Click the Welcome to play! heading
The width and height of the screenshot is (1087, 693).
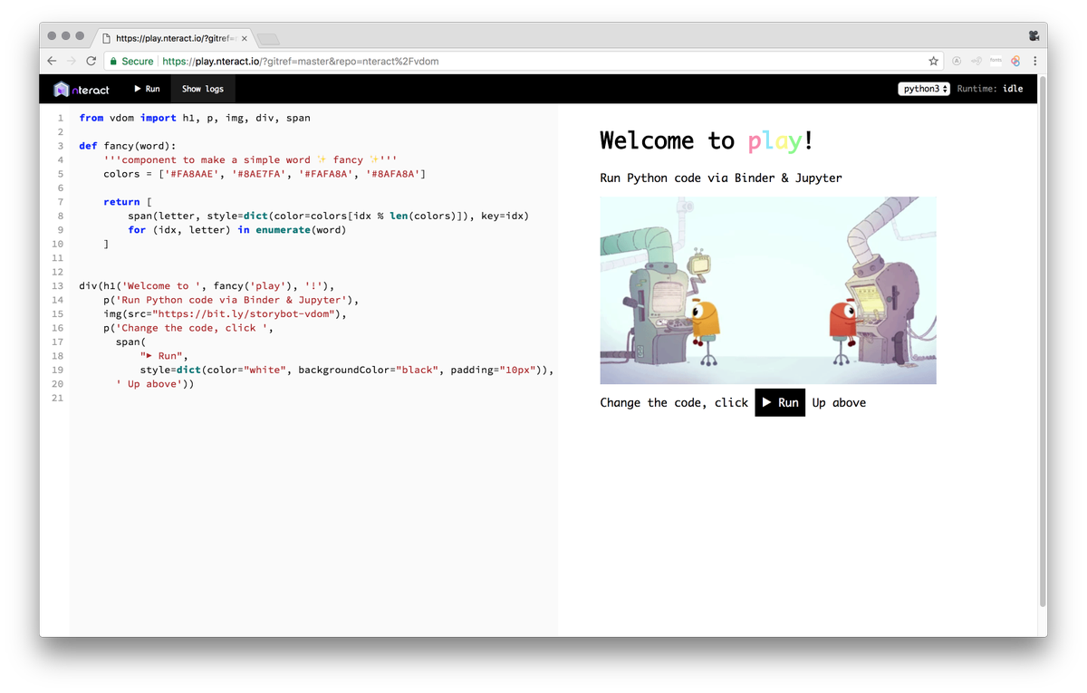pyautogui.click(x=707, y=140)
